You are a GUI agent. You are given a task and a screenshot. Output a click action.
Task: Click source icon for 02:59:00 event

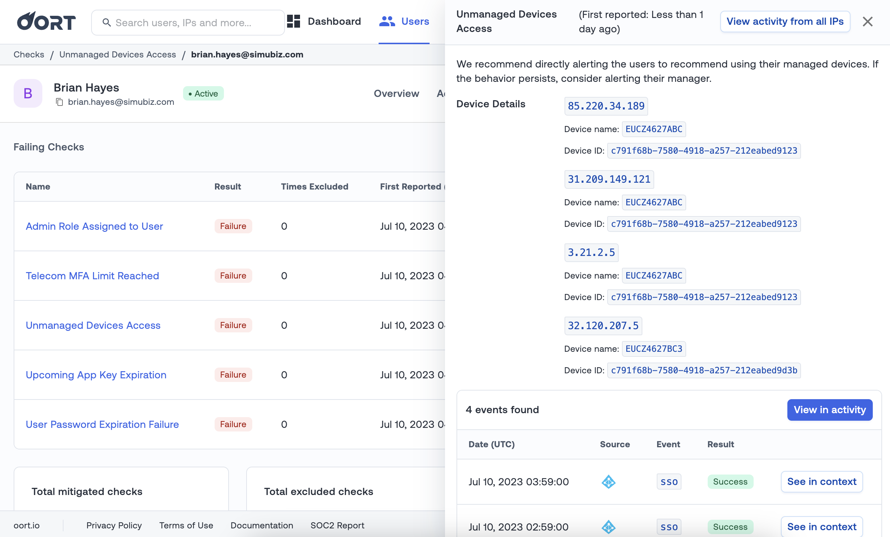point(608,527)
